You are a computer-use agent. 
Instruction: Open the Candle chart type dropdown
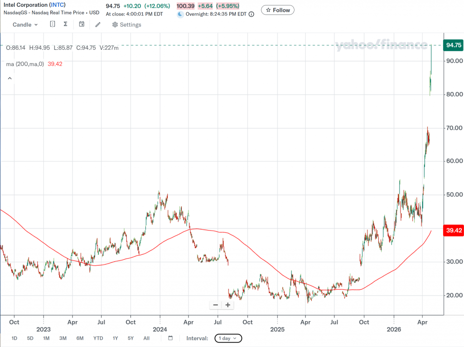pos(25,24)
